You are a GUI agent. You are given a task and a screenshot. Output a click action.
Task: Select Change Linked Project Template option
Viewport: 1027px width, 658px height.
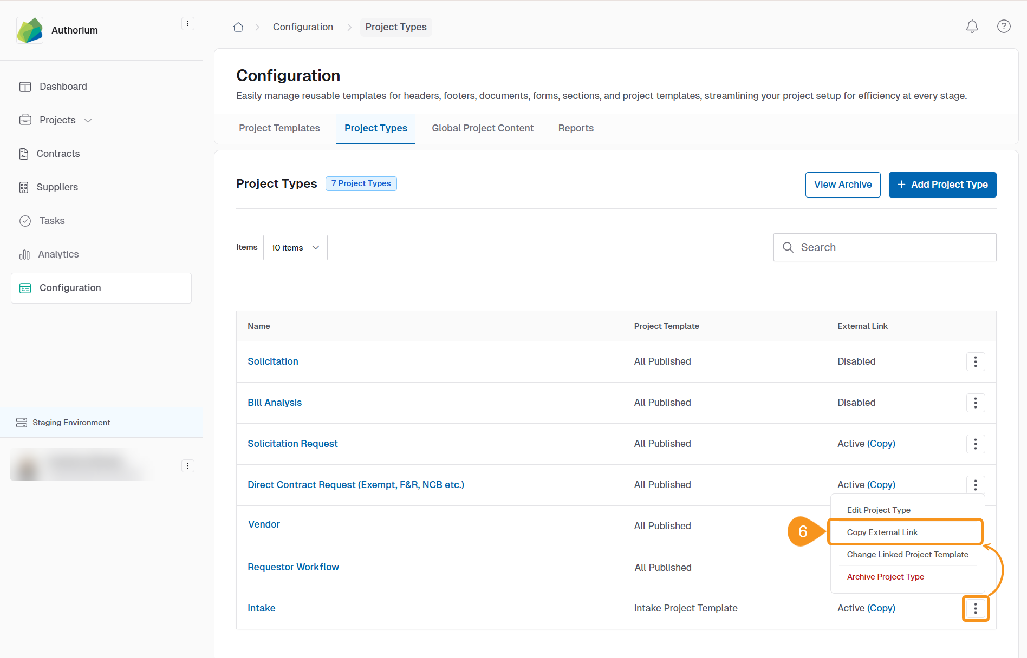[x=907, y=555]
